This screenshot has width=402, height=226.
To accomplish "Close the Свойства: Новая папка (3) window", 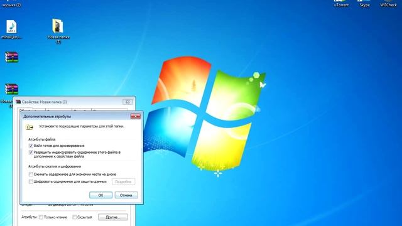I will coord(128,102).
